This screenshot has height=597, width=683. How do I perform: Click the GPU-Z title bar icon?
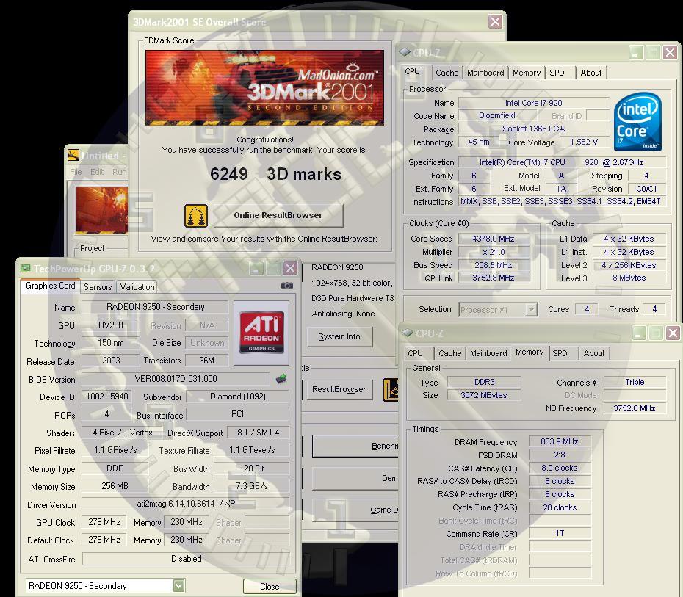click(x=25, y=269)
